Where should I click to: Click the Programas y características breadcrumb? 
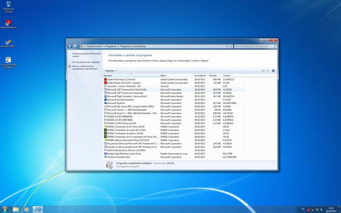click(x=133, y=46)
